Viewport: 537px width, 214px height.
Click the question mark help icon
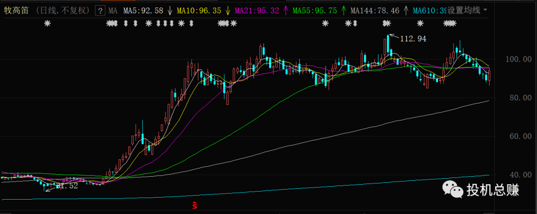100,10
